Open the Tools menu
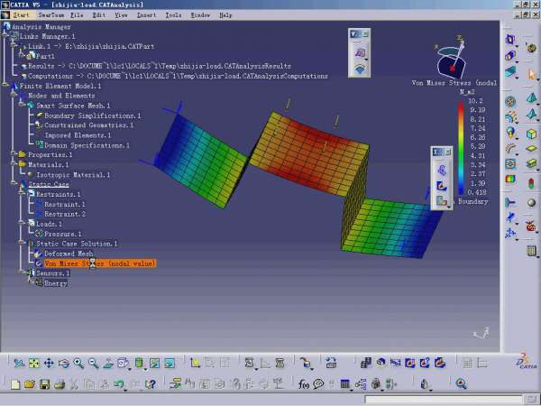 pyautogui.click(x=173, y=15)
